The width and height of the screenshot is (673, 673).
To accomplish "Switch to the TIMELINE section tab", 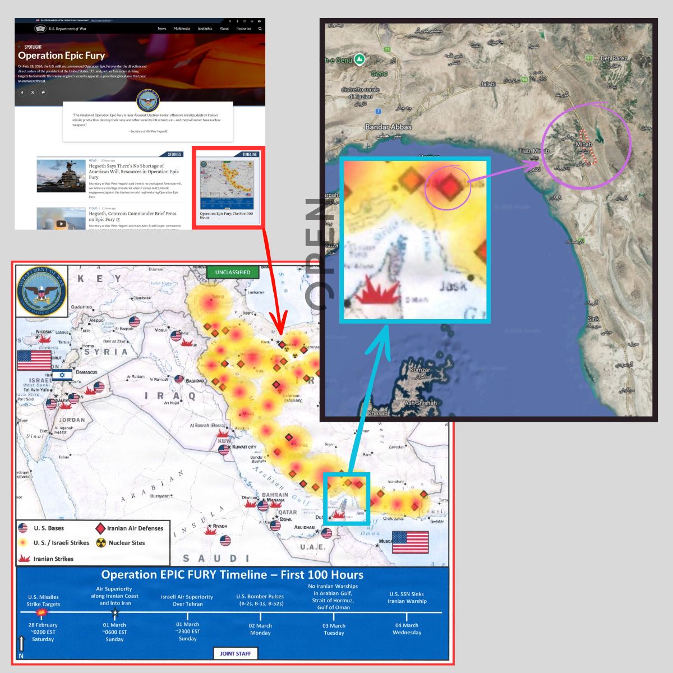I will [x=249, y=154].
